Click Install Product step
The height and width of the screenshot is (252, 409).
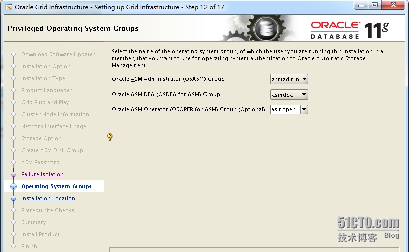pyautogui.click(x=40, y=234)
